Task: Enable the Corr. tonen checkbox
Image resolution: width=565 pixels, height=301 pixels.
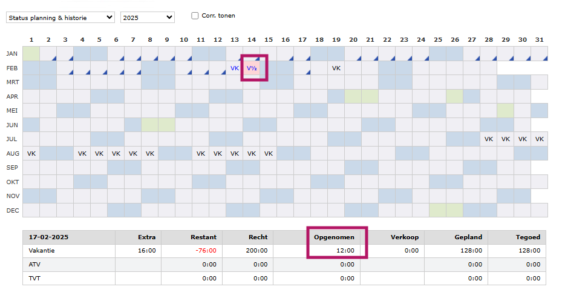Action: click(x=195, y=16)
